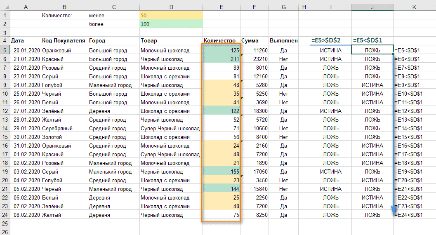Select row 12 via its row number
The width and height of the screenshot is (436, 235).
5,111
